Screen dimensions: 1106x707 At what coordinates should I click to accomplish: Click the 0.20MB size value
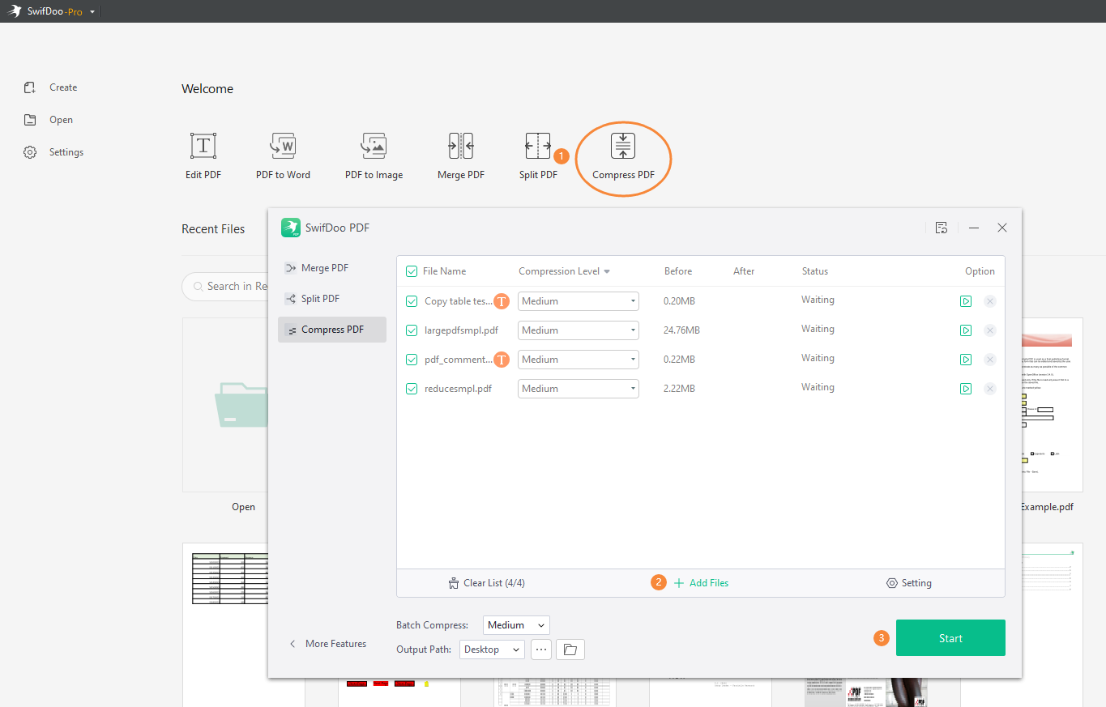click(x=679, y=301)
